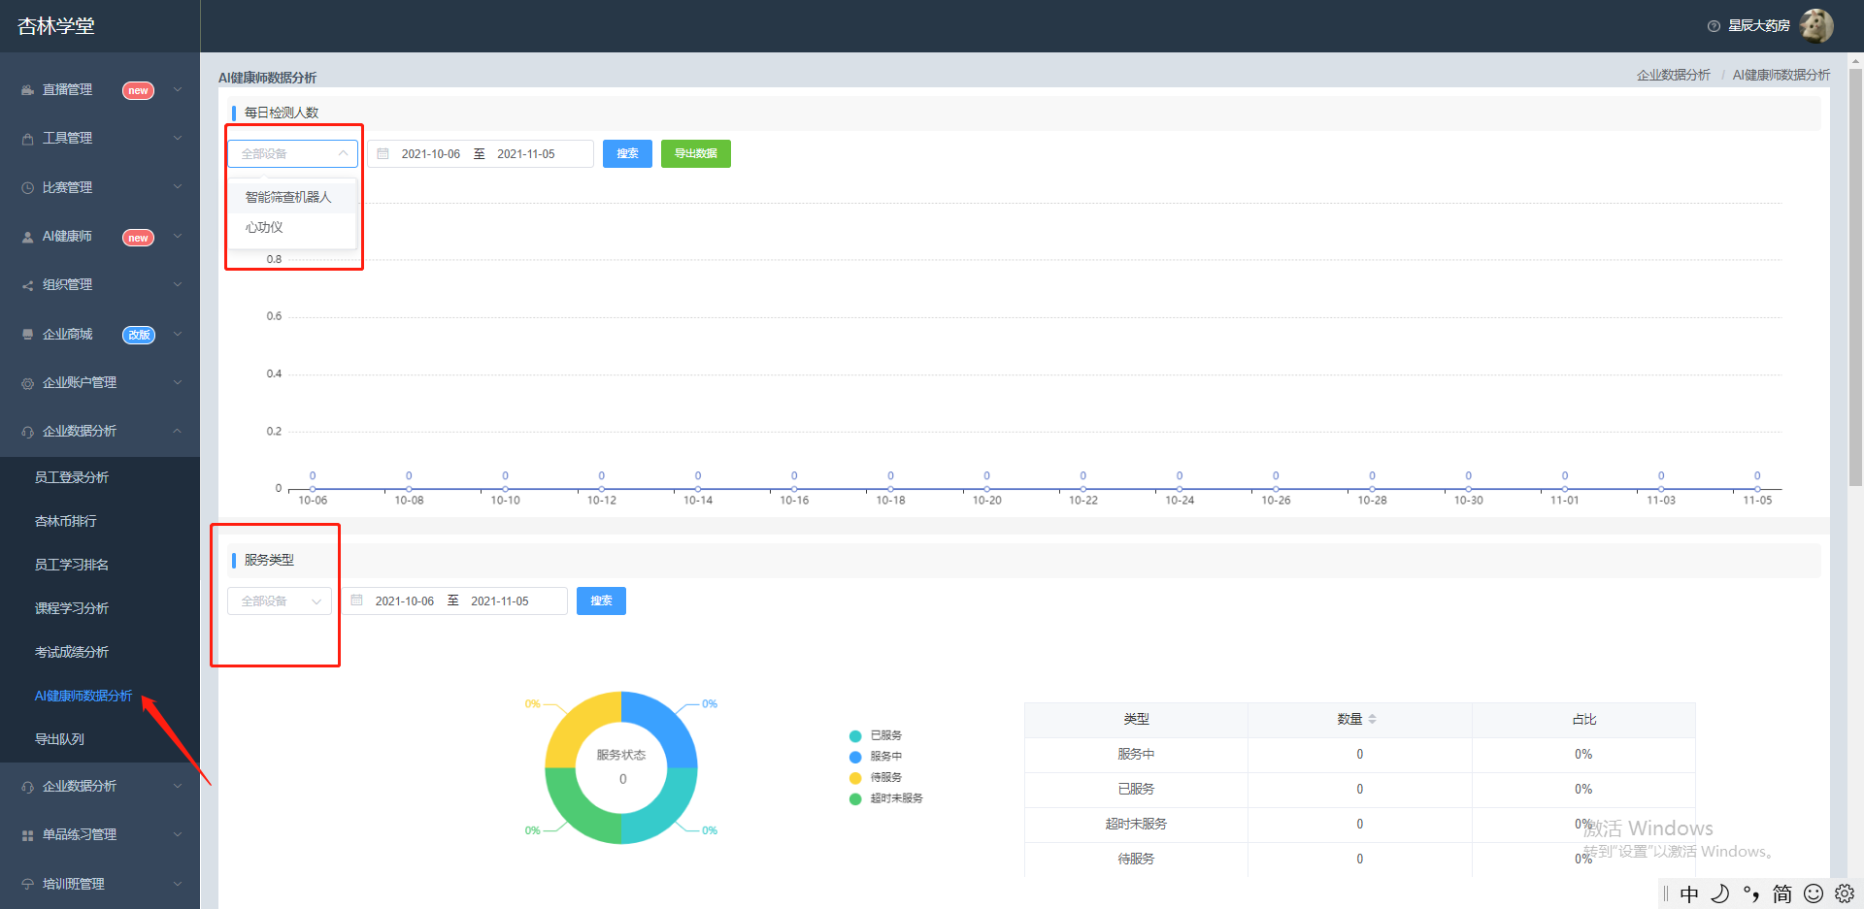This screenshot has width=1864, height=909.
Task: Open 导出队列 submenu item
Action: [59, 739]
